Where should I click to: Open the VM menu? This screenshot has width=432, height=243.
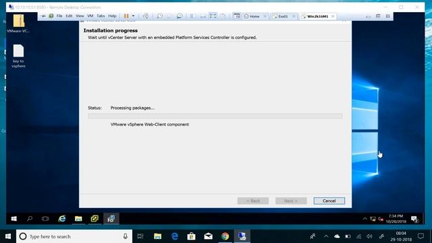point(90,16)
